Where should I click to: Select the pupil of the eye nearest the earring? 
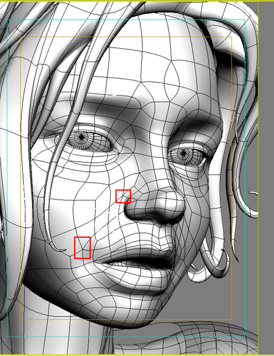tap(183, 153)
